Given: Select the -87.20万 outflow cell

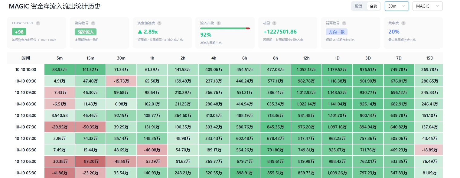Looking at the screenshot, I should click(x=90, y=161).
